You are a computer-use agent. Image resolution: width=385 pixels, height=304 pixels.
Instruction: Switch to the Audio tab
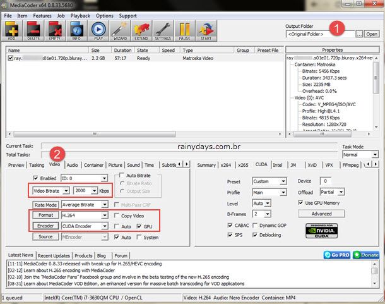tap(72, 165)
